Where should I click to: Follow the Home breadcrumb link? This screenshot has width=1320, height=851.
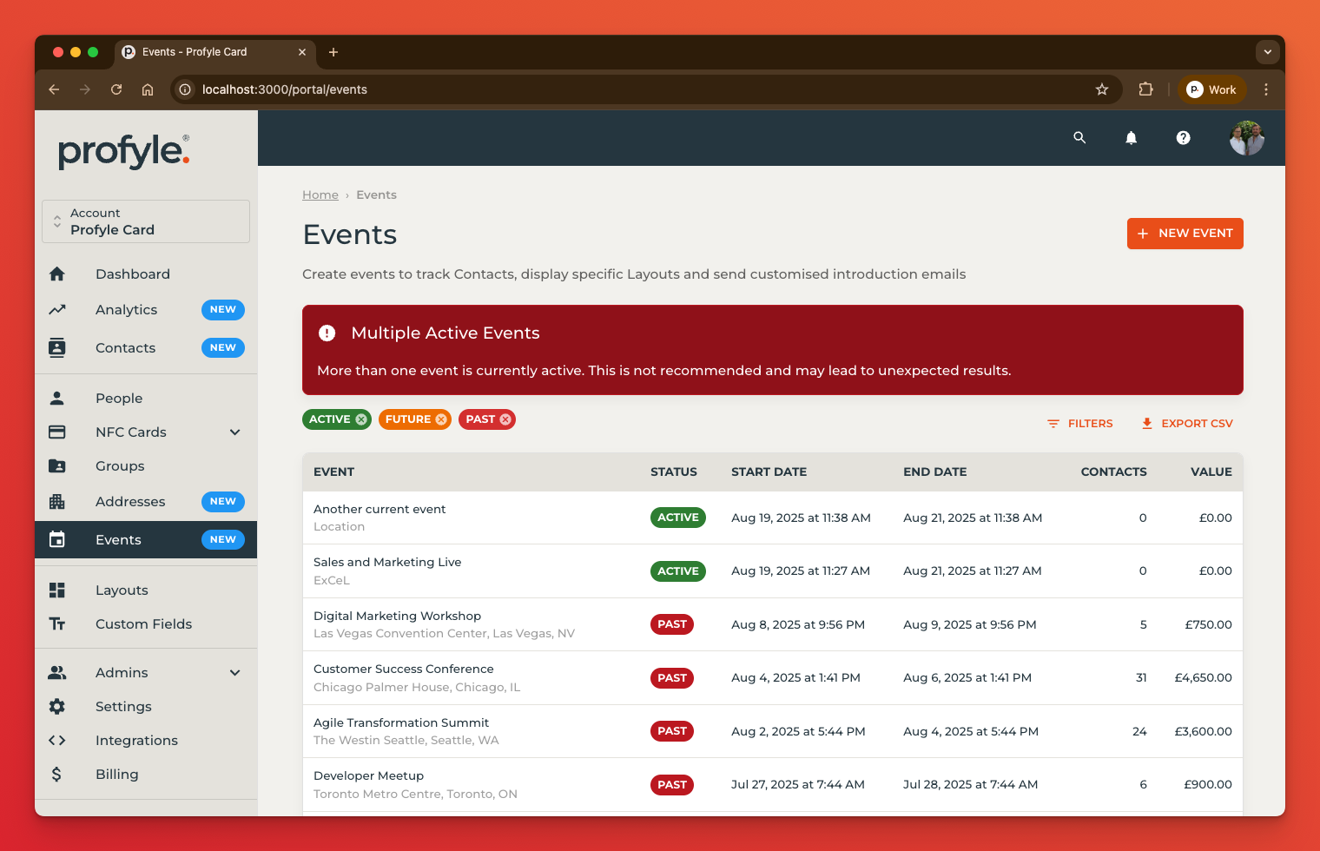pyautogui.click(x=320, y=195)
